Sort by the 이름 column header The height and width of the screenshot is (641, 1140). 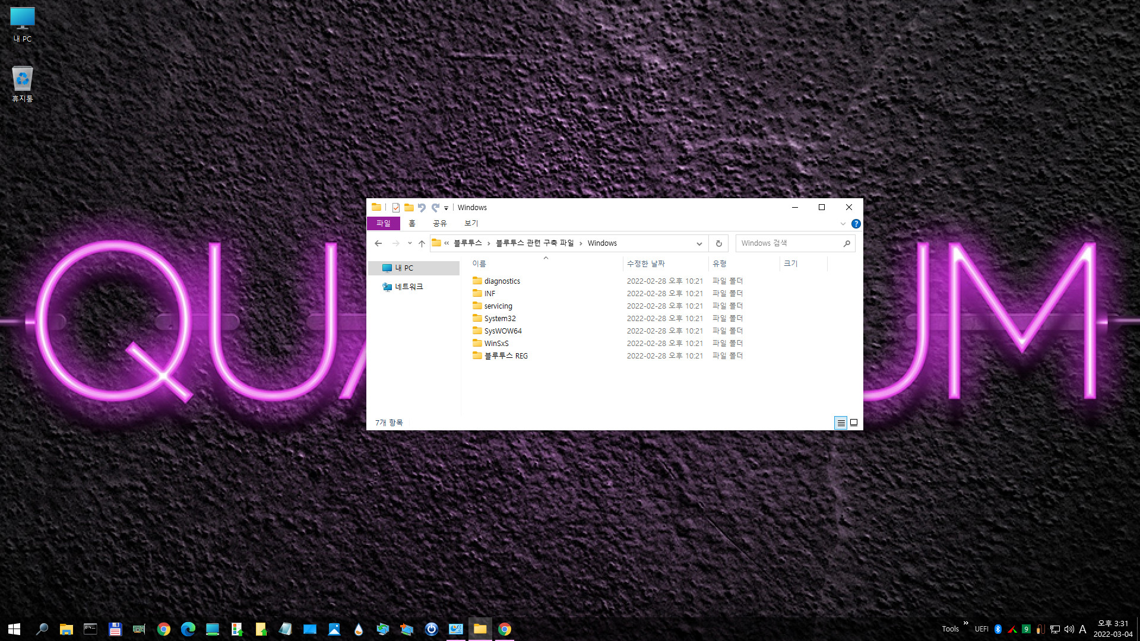(545, 264)
